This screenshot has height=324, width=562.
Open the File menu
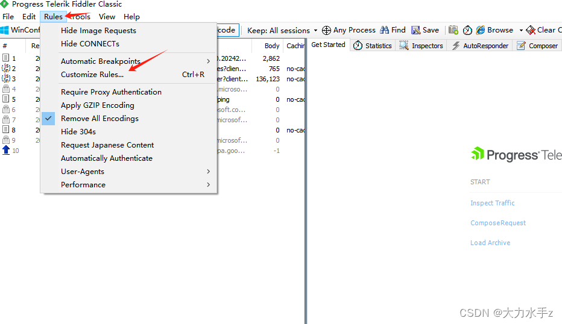click(x=8, y=17)
